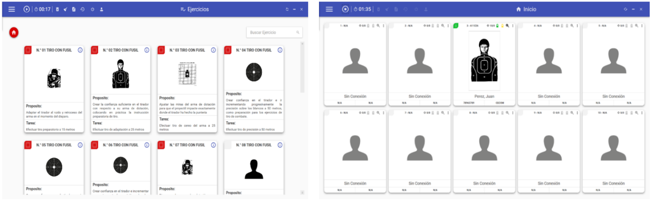This screenshot has height=200, width=651.
Task: Click the zoom magnifier on the Perez, Juan card
Action: click(507, 26)
